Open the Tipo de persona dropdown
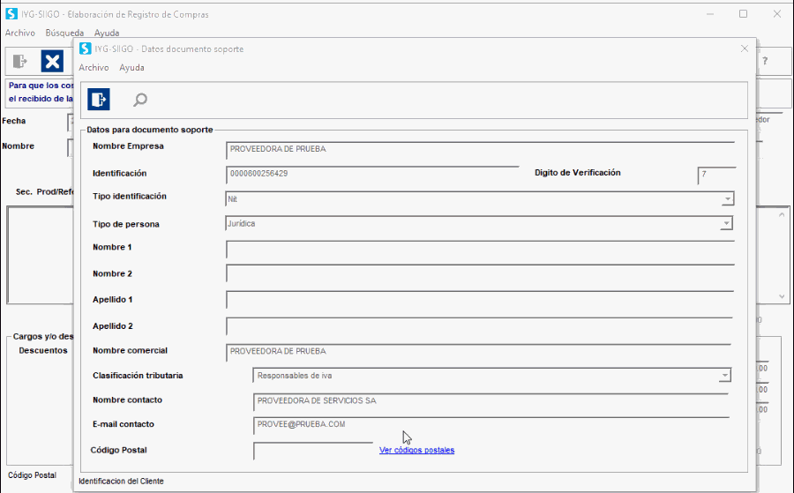The height and width of the screenshot is (493, 794). point(727,224)
